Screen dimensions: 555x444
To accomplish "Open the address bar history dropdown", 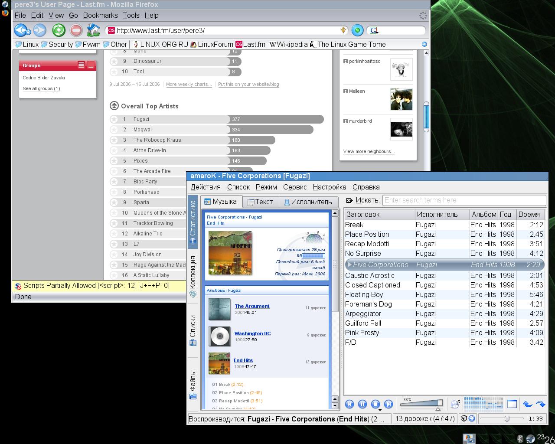I will tap(343, 30).
